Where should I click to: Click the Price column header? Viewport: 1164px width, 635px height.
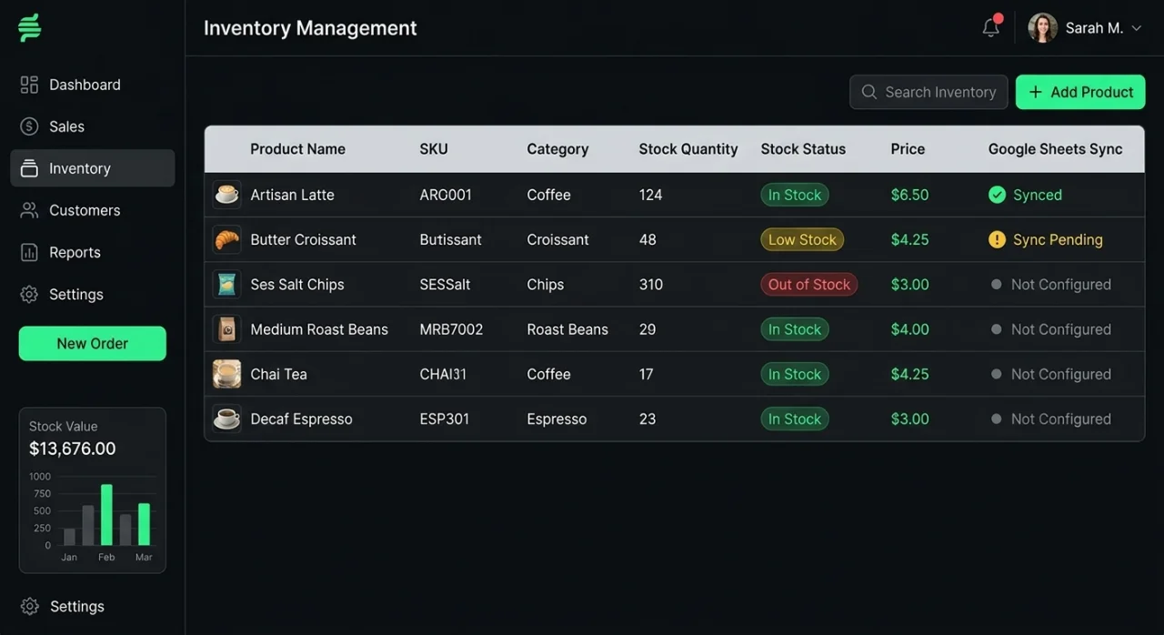point(908,149)
